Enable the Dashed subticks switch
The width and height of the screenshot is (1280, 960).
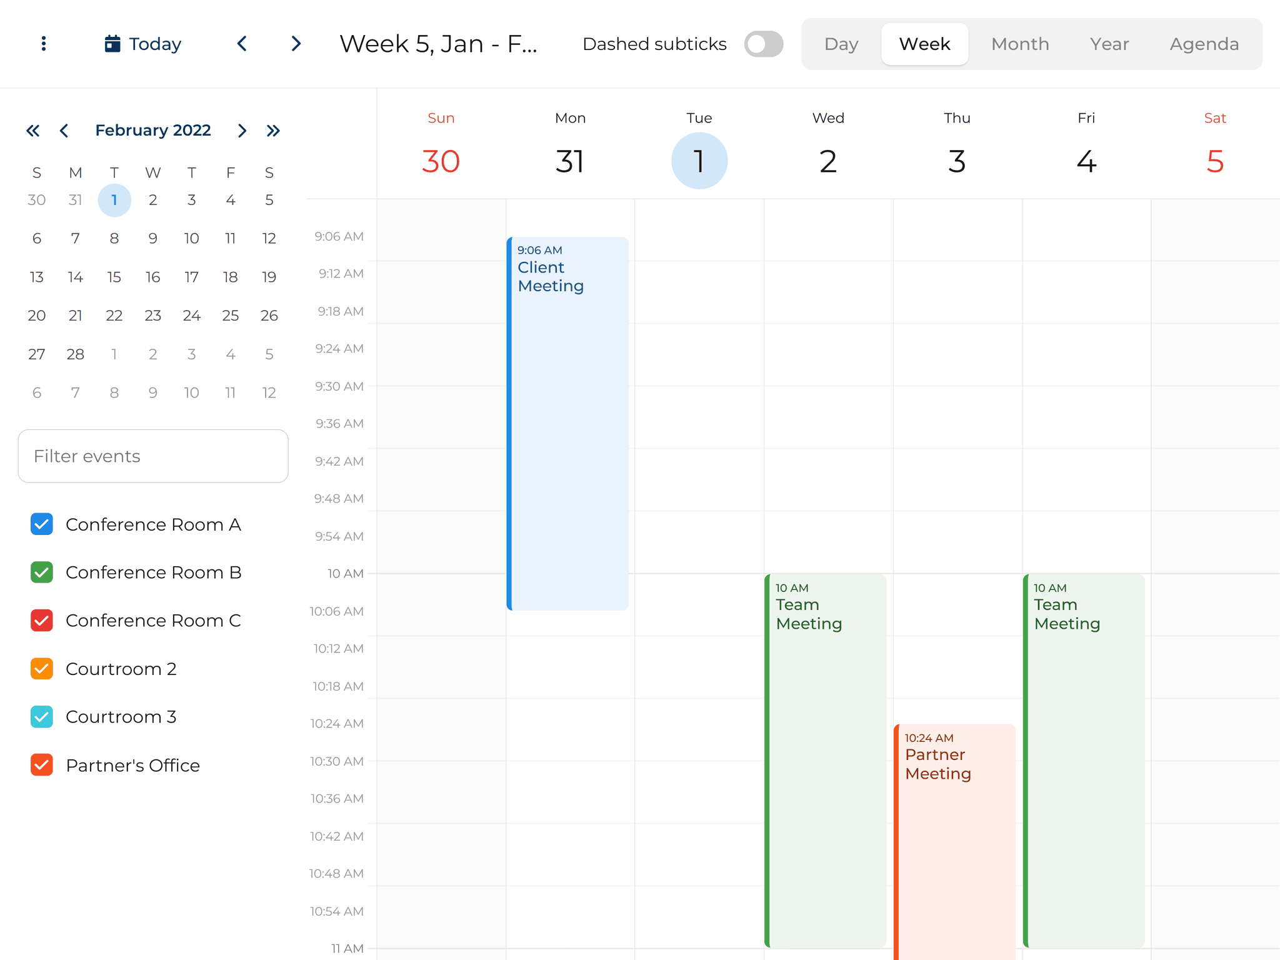tap(763, 44)
